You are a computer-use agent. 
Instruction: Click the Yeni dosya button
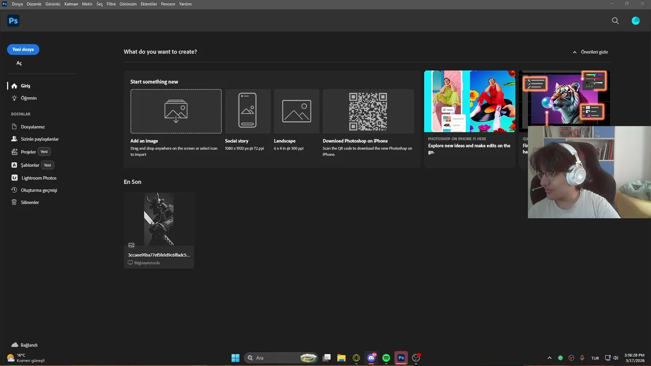pyautogui.click(x=23, y=49)
